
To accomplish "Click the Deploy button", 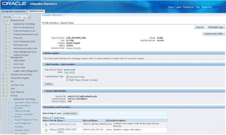I will [49, 84].
